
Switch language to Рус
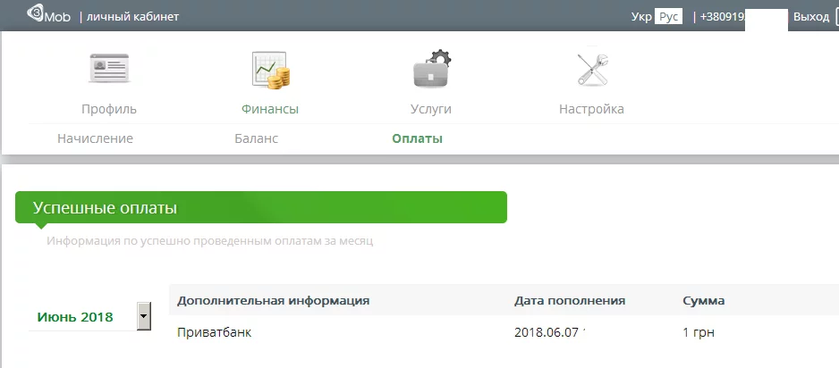point(668,17)
